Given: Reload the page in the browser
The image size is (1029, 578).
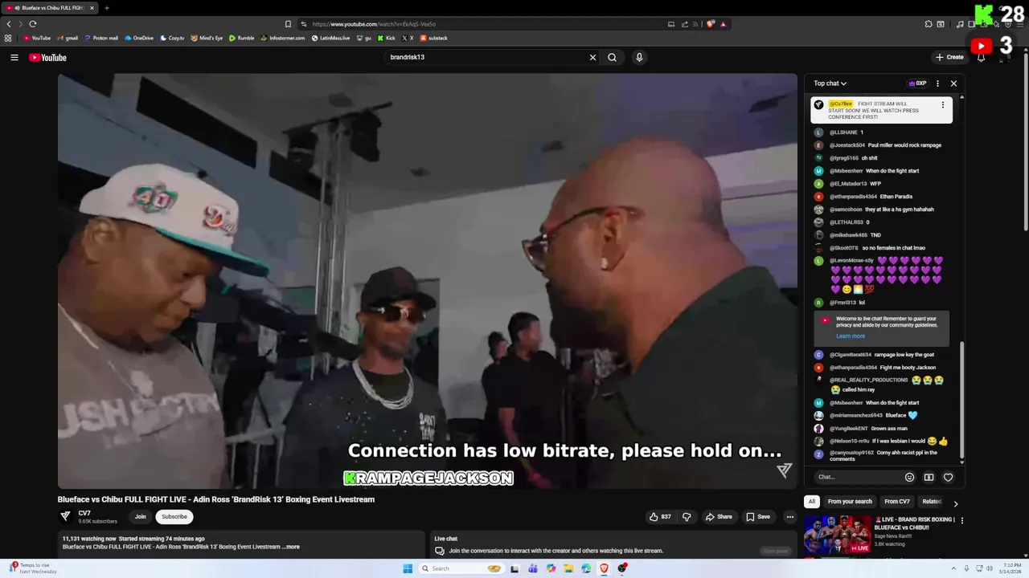Looking at the screenshot, I should (x=32, y=24).
